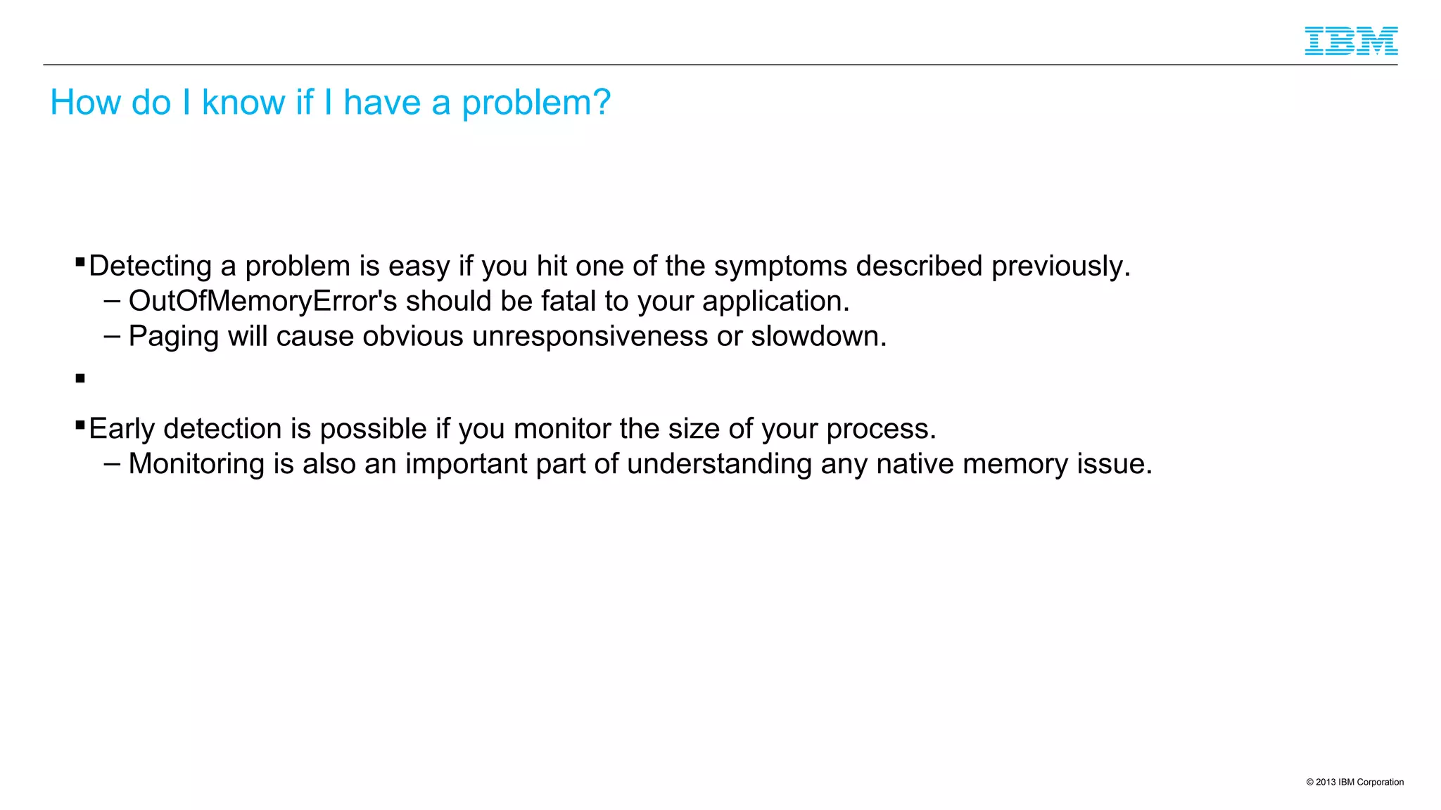The image size is (1441, 810).
Task: Click the bullet before 'Early detection'
Action: [80, 425]
